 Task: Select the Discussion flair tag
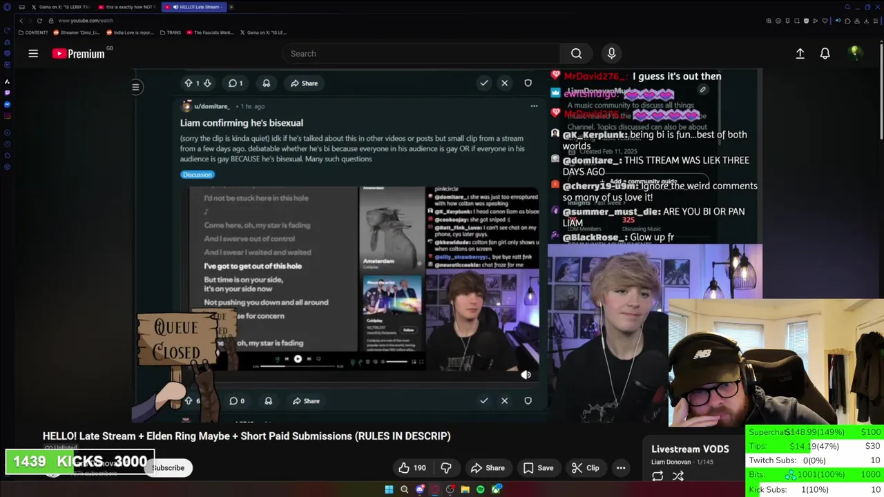point(198,175)
